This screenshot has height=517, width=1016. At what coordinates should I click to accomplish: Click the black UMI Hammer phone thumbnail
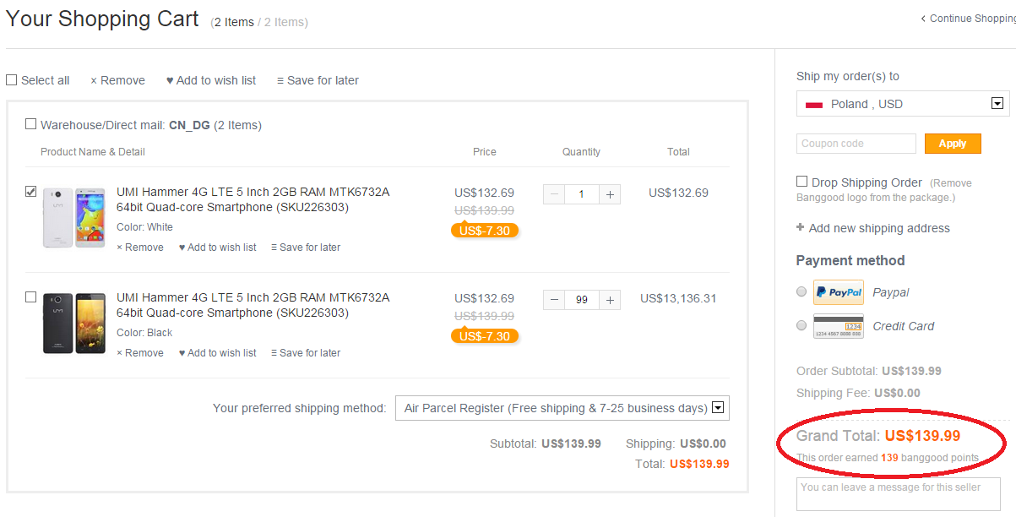(74, 324)
